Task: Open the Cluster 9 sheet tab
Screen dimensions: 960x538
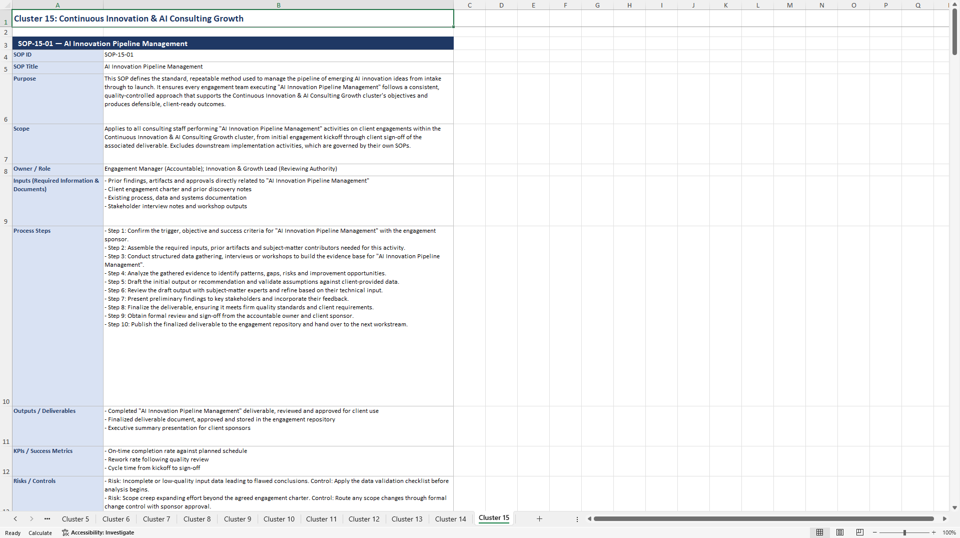Action: pyautogui.click(x=238, y=519)
